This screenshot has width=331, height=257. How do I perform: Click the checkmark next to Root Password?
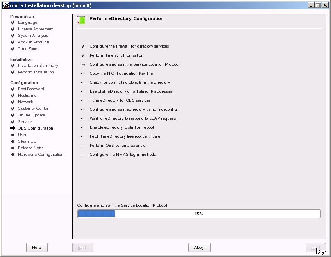coord(13,89)
